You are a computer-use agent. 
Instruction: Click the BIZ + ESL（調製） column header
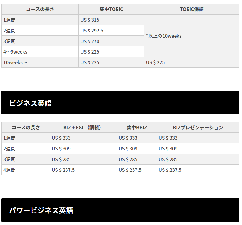coord(83,128)
